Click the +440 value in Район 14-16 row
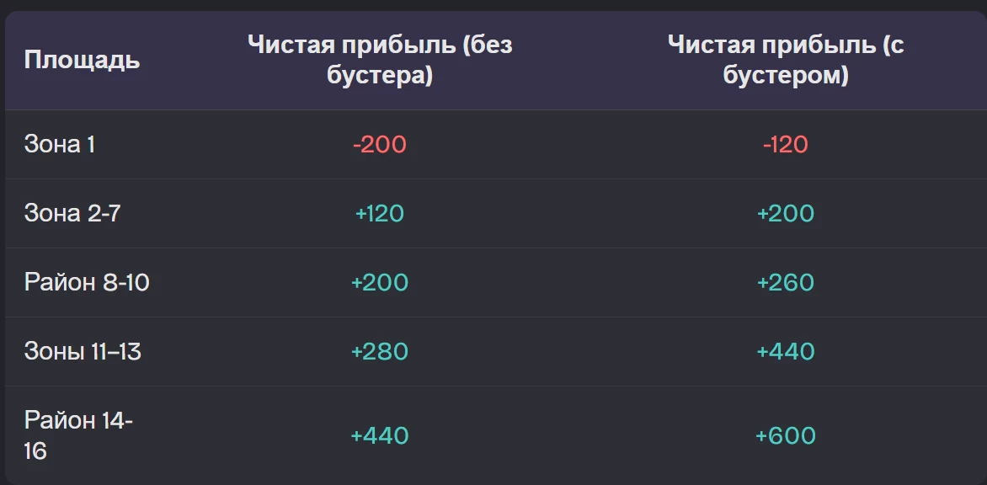 [x=380, y=435]
